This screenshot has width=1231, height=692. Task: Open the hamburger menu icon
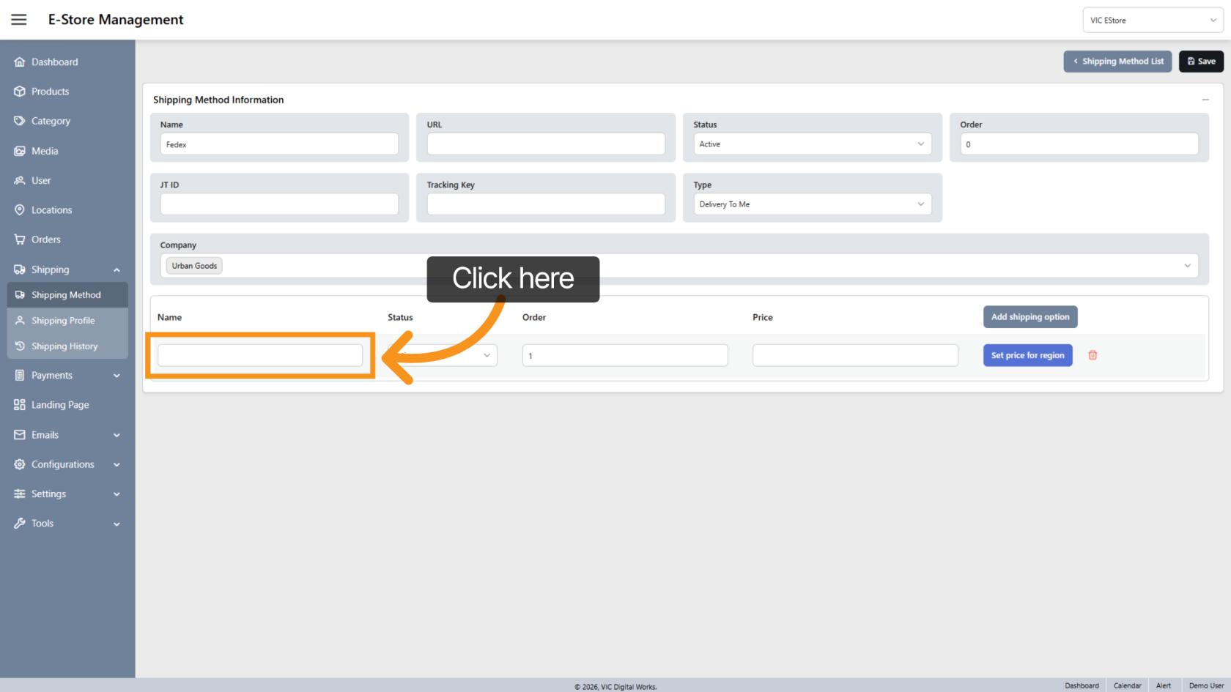pyautogui.click(x=19, y=20)
